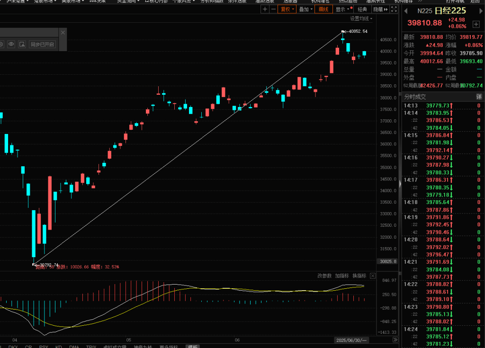Click the 14:14 tick row priced 39783.95
Viewport: 485px width, 348px height.
443,113
